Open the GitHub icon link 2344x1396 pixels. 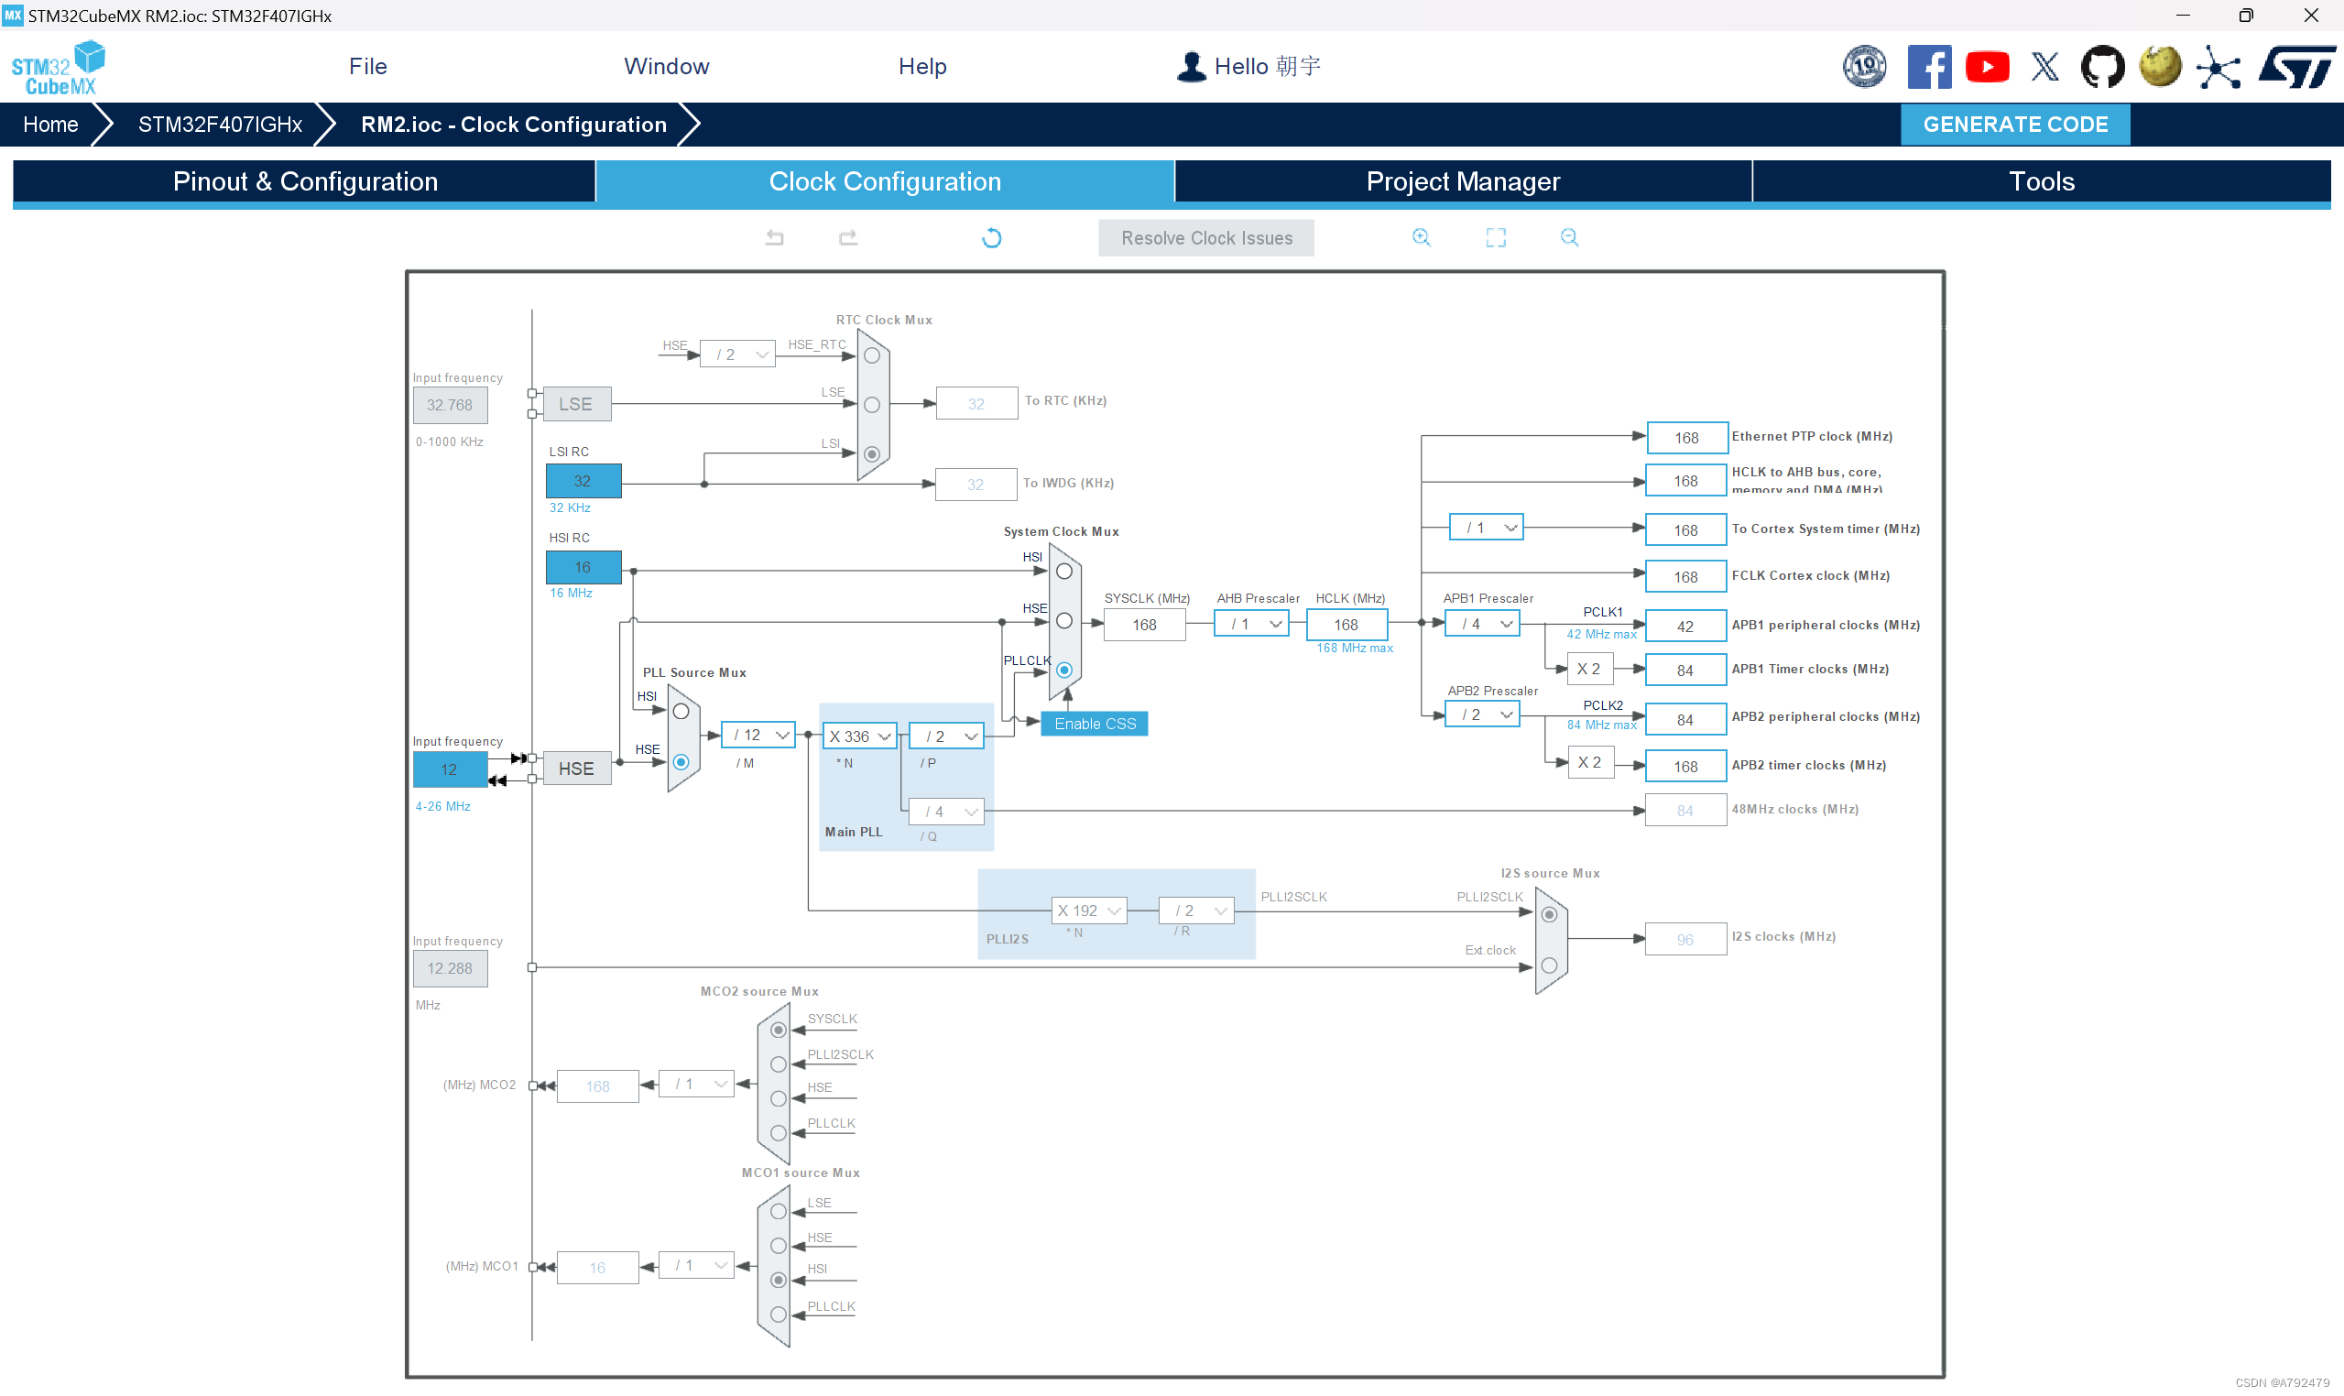tap(2101, 67)
